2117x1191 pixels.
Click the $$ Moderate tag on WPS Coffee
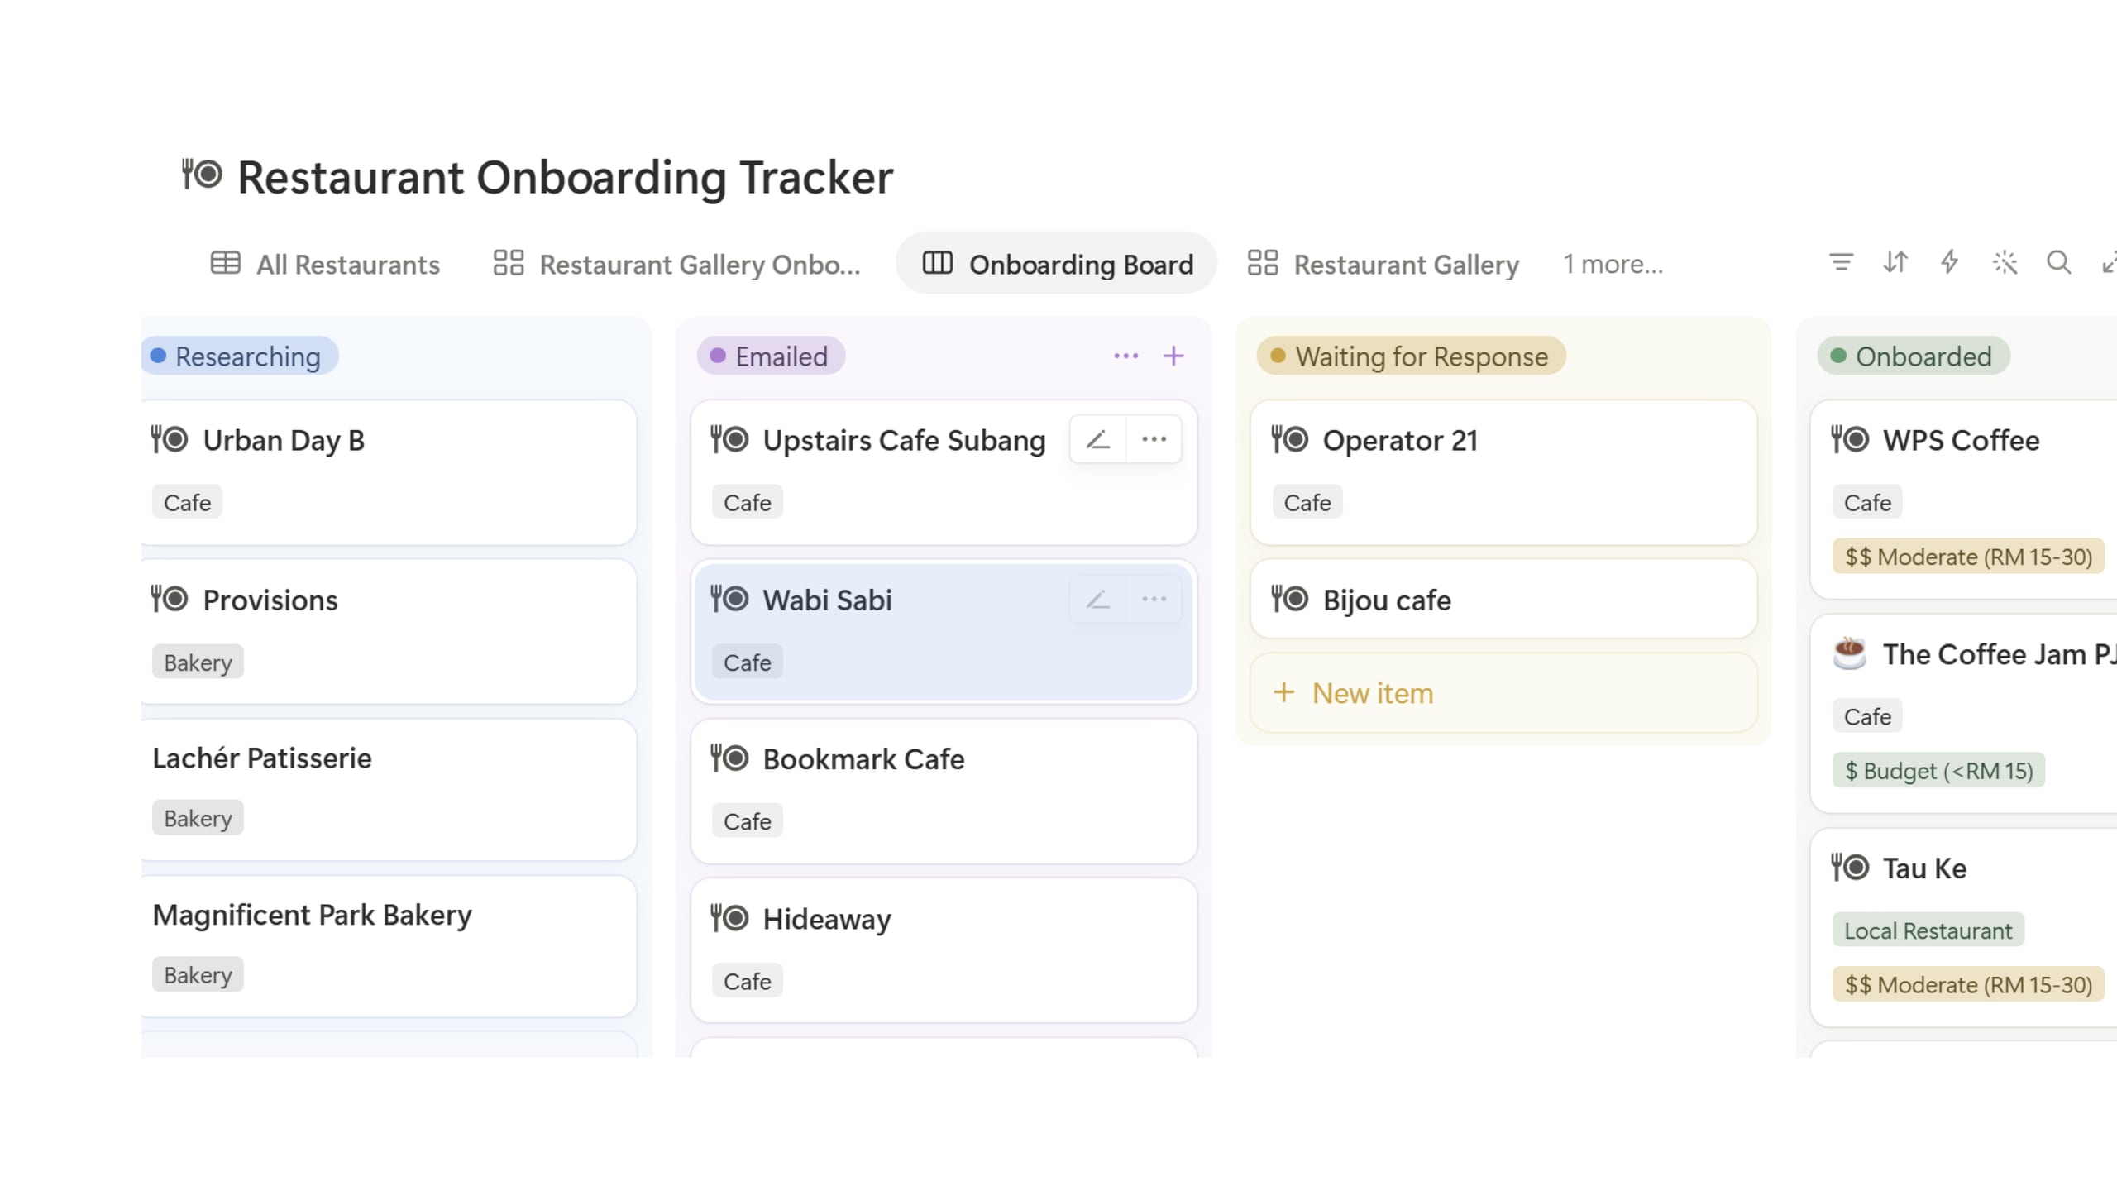click(1968, 557)
